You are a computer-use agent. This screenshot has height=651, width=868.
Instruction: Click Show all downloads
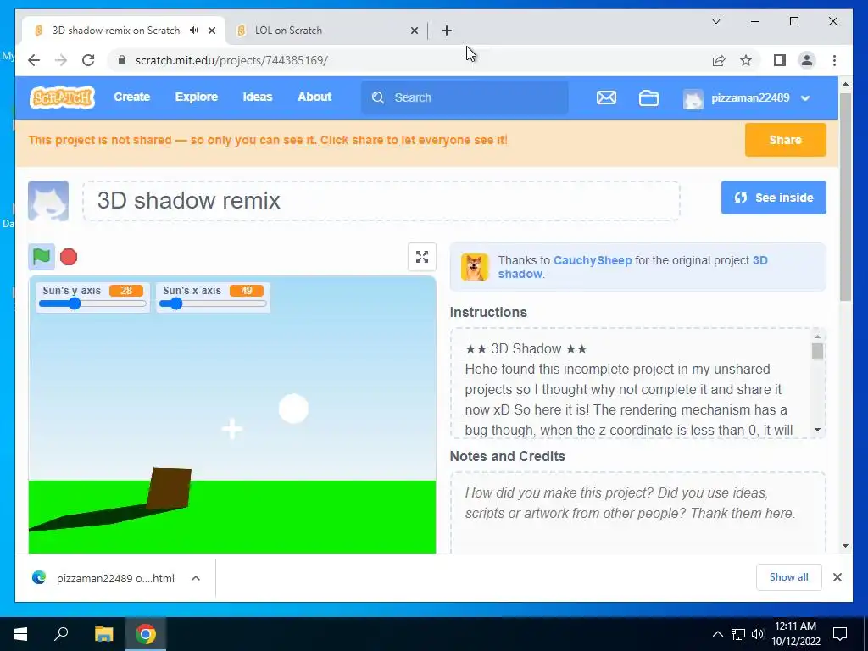[788, 577]
